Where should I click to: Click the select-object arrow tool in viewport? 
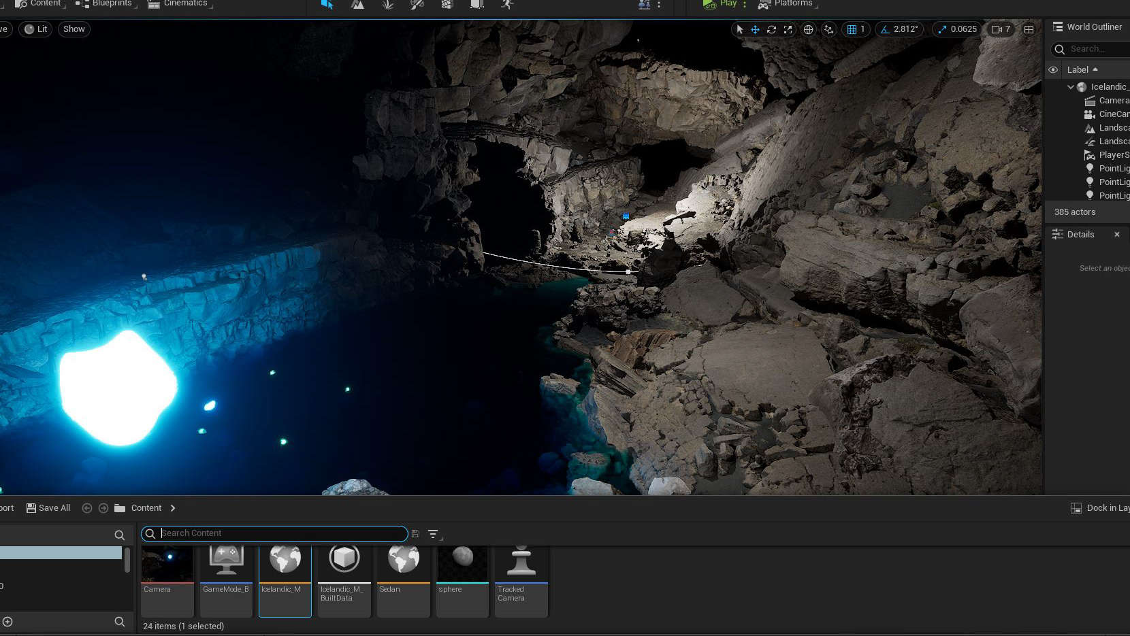tap(740, 29)
